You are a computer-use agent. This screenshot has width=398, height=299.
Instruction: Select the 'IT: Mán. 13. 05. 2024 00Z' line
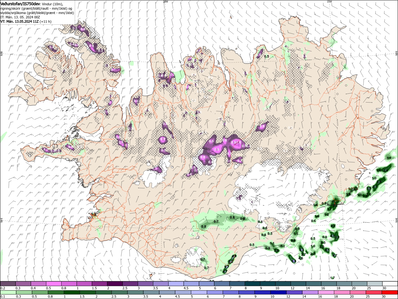click(20, 17)
